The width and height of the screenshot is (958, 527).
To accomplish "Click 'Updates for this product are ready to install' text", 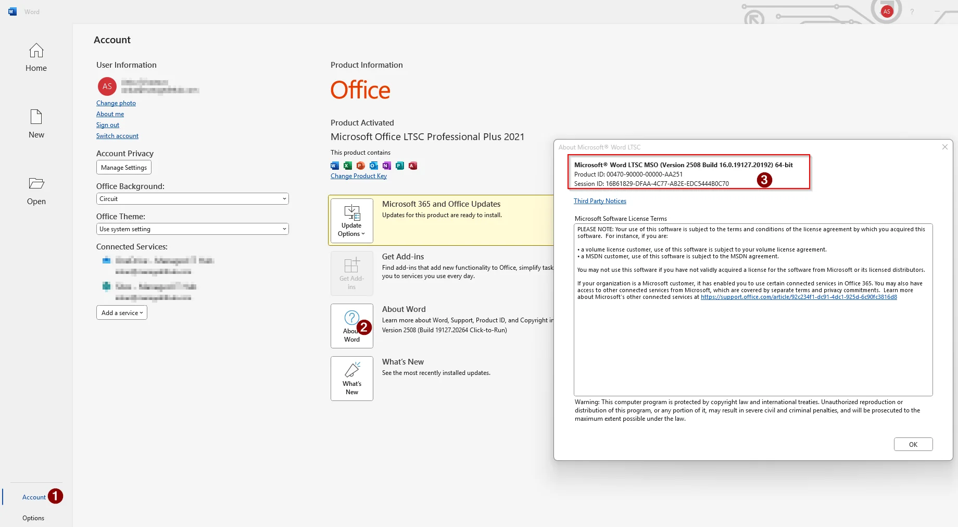I will coord(442,215).
